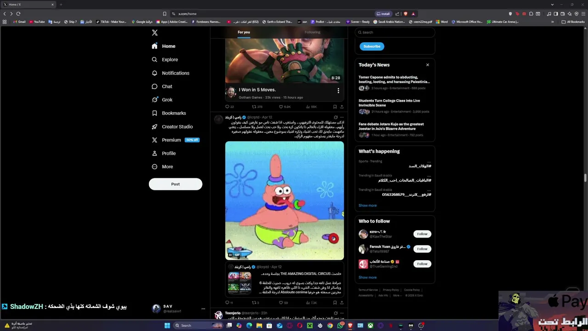Open the Tomer Capone news story

pyautogui.click(x=395, y=83)
